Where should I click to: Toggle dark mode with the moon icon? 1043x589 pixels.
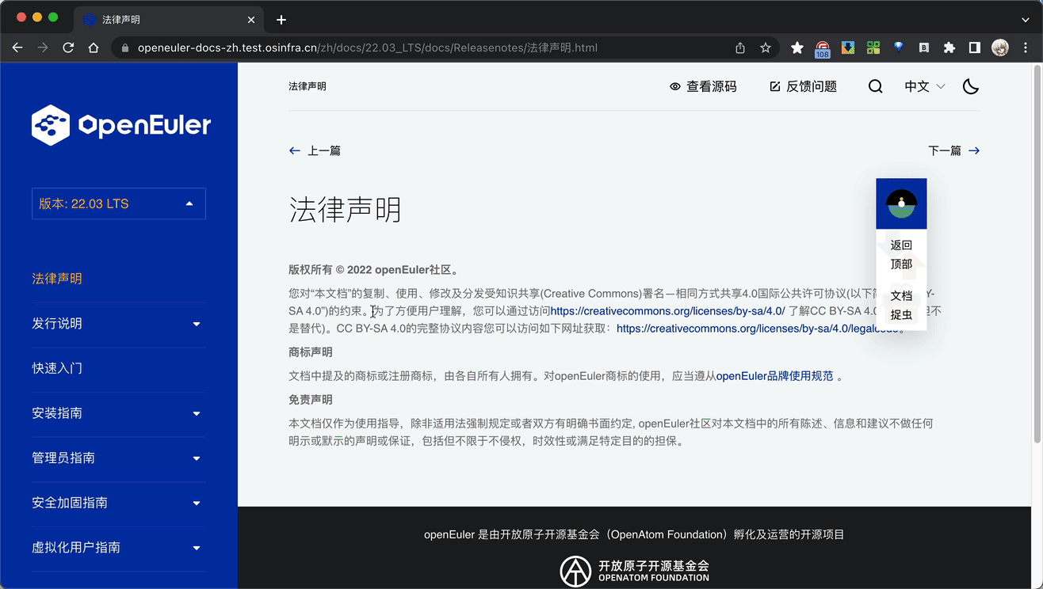coord(970,86)
